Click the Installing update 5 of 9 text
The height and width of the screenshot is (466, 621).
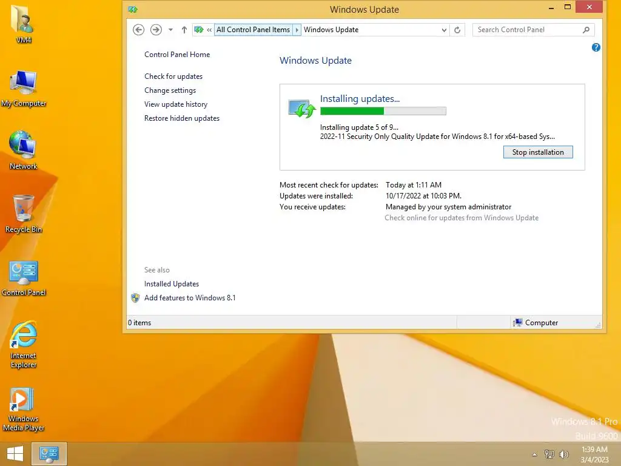coord(359,127)
